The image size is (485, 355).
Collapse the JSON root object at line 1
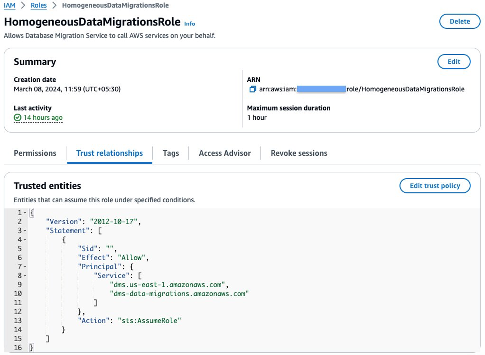(25, 212)
